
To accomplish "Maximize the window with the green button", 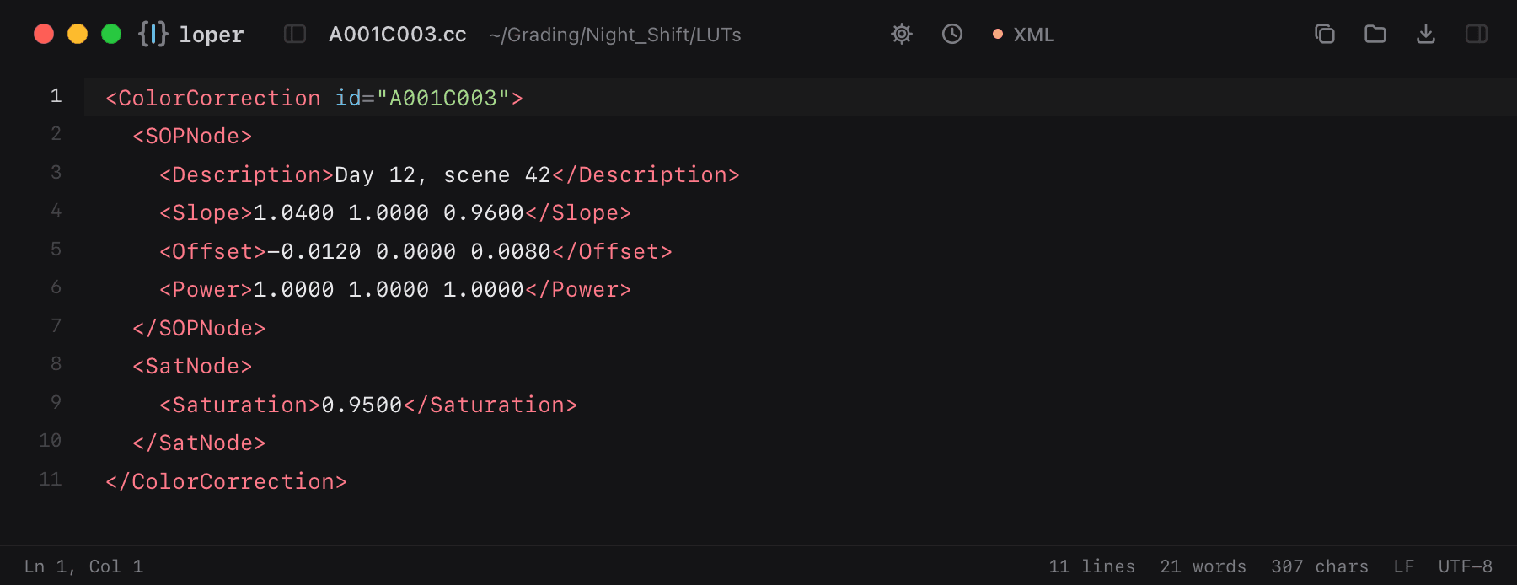I will (111, 34).
